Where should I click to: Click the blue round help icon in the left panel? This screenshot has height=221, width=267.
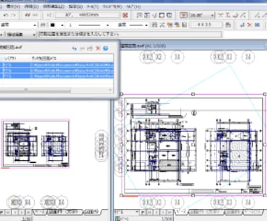(x=106, y=48)
